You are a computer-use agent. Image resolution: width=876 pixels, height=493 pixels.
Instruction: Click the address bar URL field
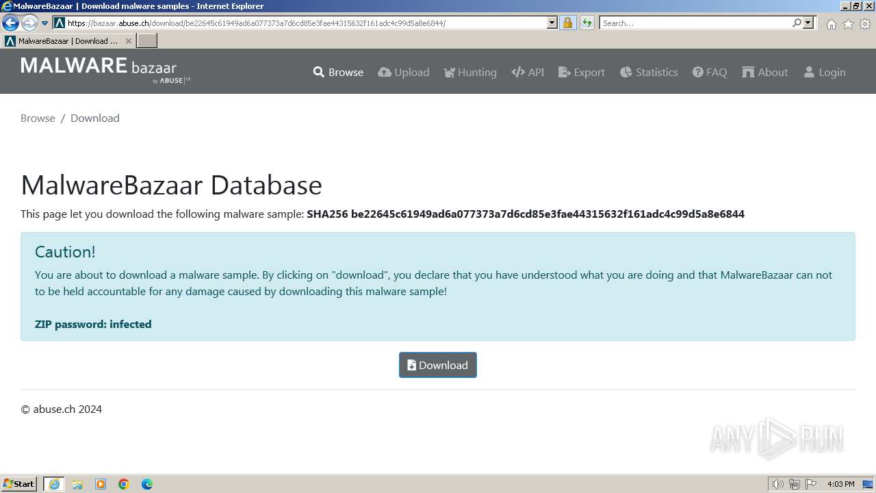[305, 23]
